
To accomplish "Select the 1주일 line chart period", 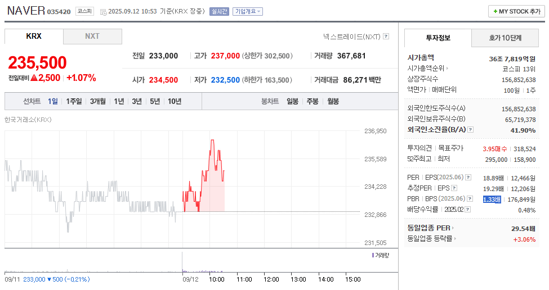I will (74, 101).
